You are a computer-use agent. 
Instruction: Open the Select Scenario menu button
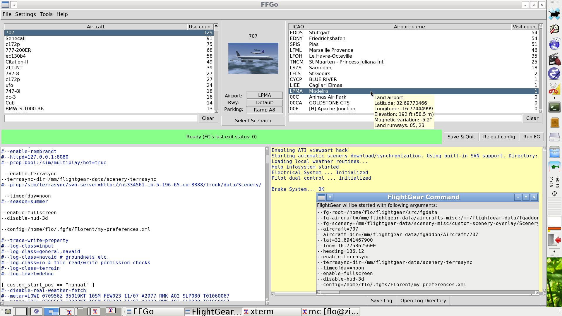pos(253,121)
